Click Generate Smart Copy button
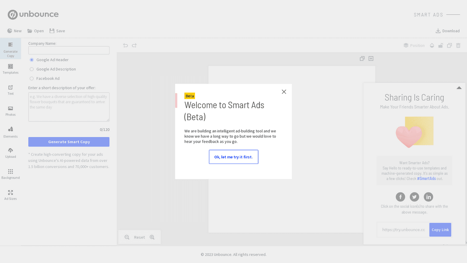Viewport: 467px width, 263px height. [69, 142]
